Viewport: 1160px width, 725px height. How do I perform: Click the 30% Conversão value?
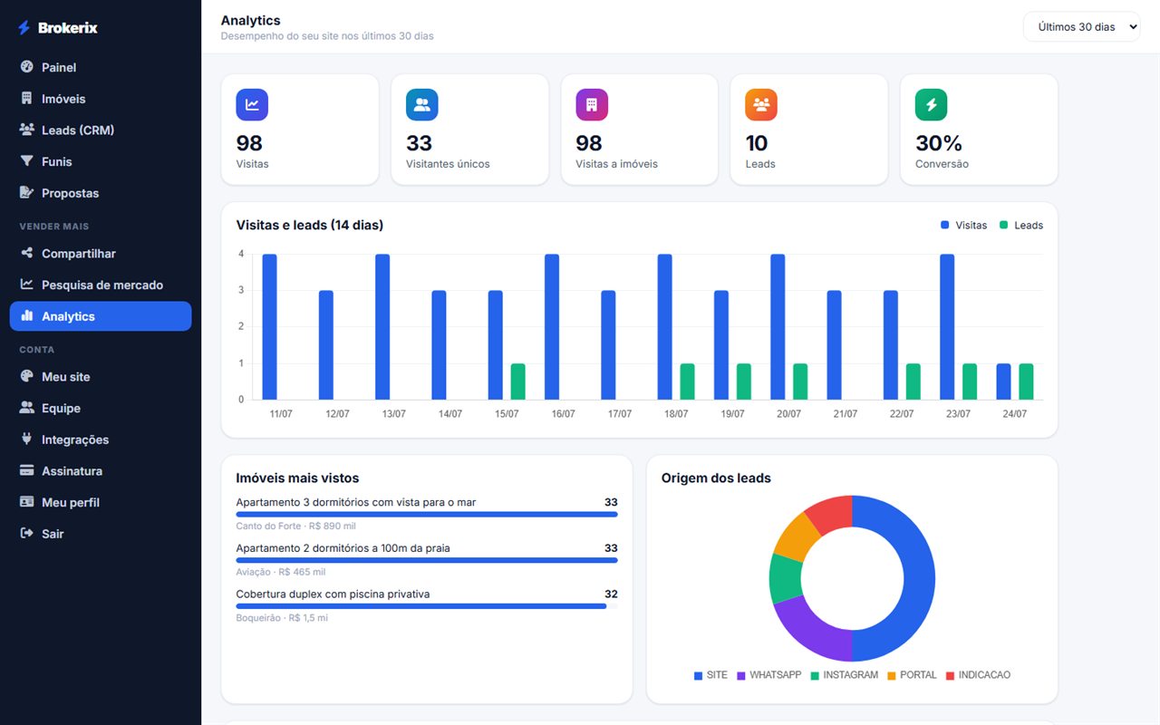pyautogui.click(x=939, y=143)
